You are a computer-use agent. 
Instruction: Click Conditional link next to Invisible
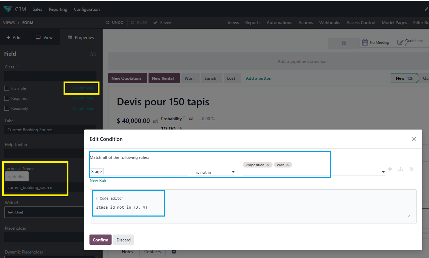click(x=83, y=88)
